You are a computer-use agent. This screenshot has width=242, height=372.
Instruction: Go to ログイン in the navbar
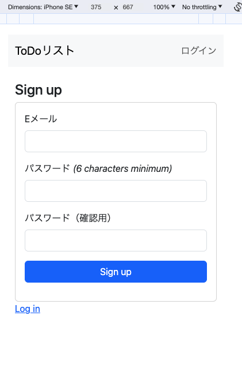pos(199,51)
